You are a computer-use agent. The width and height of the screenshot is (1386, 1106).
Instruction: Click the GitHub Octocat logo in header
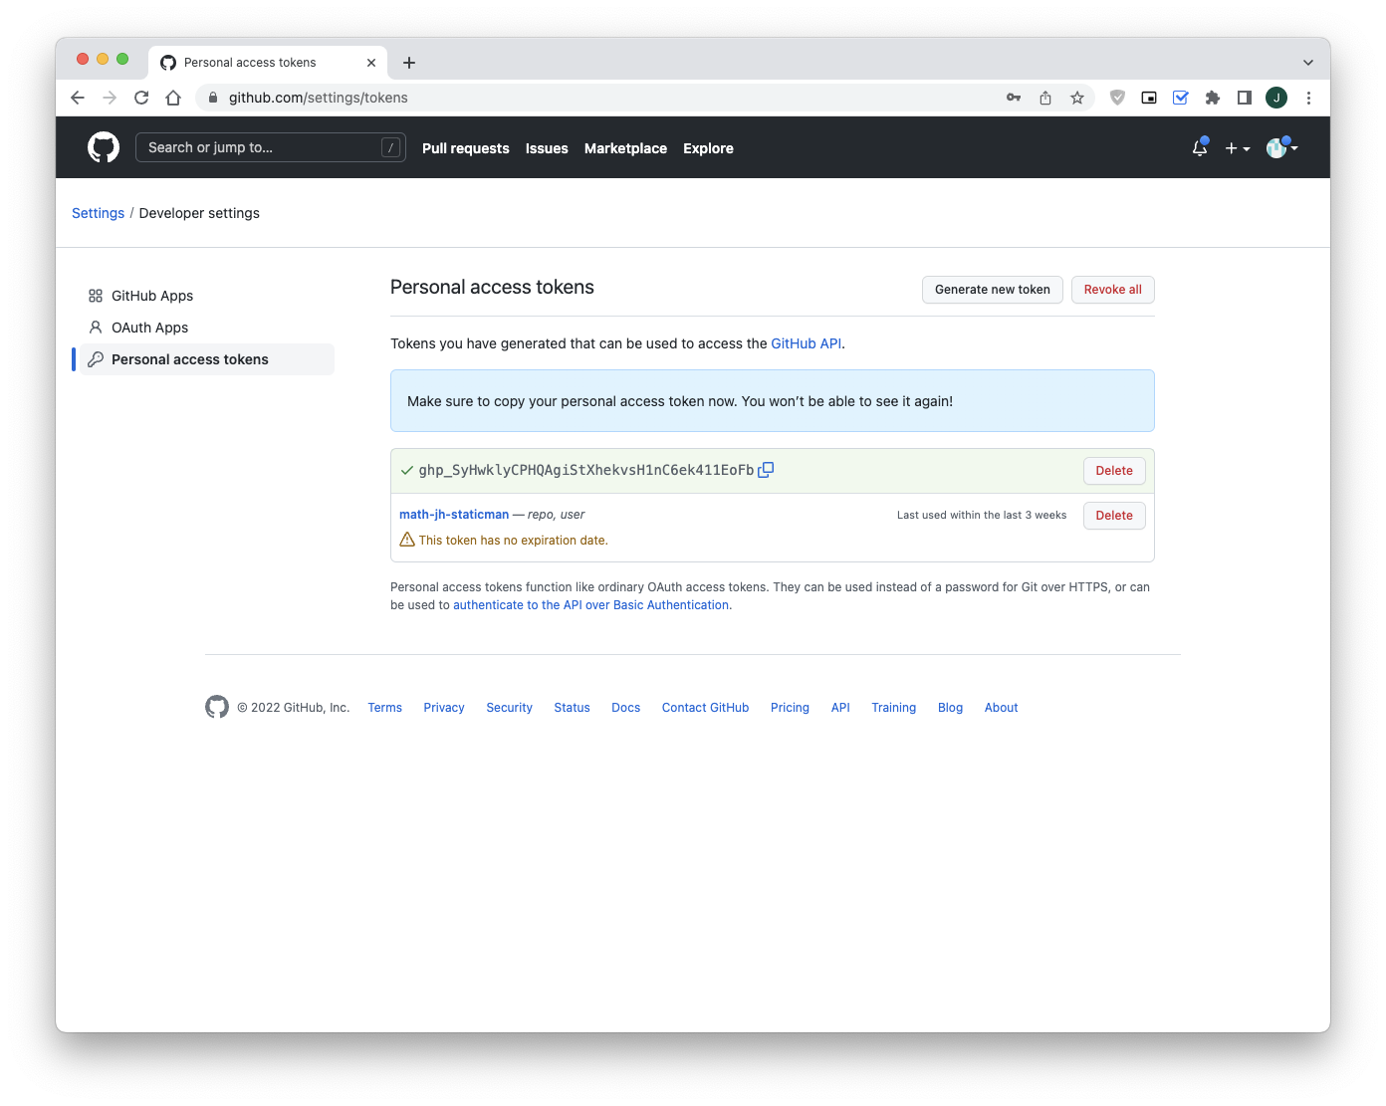104,147
